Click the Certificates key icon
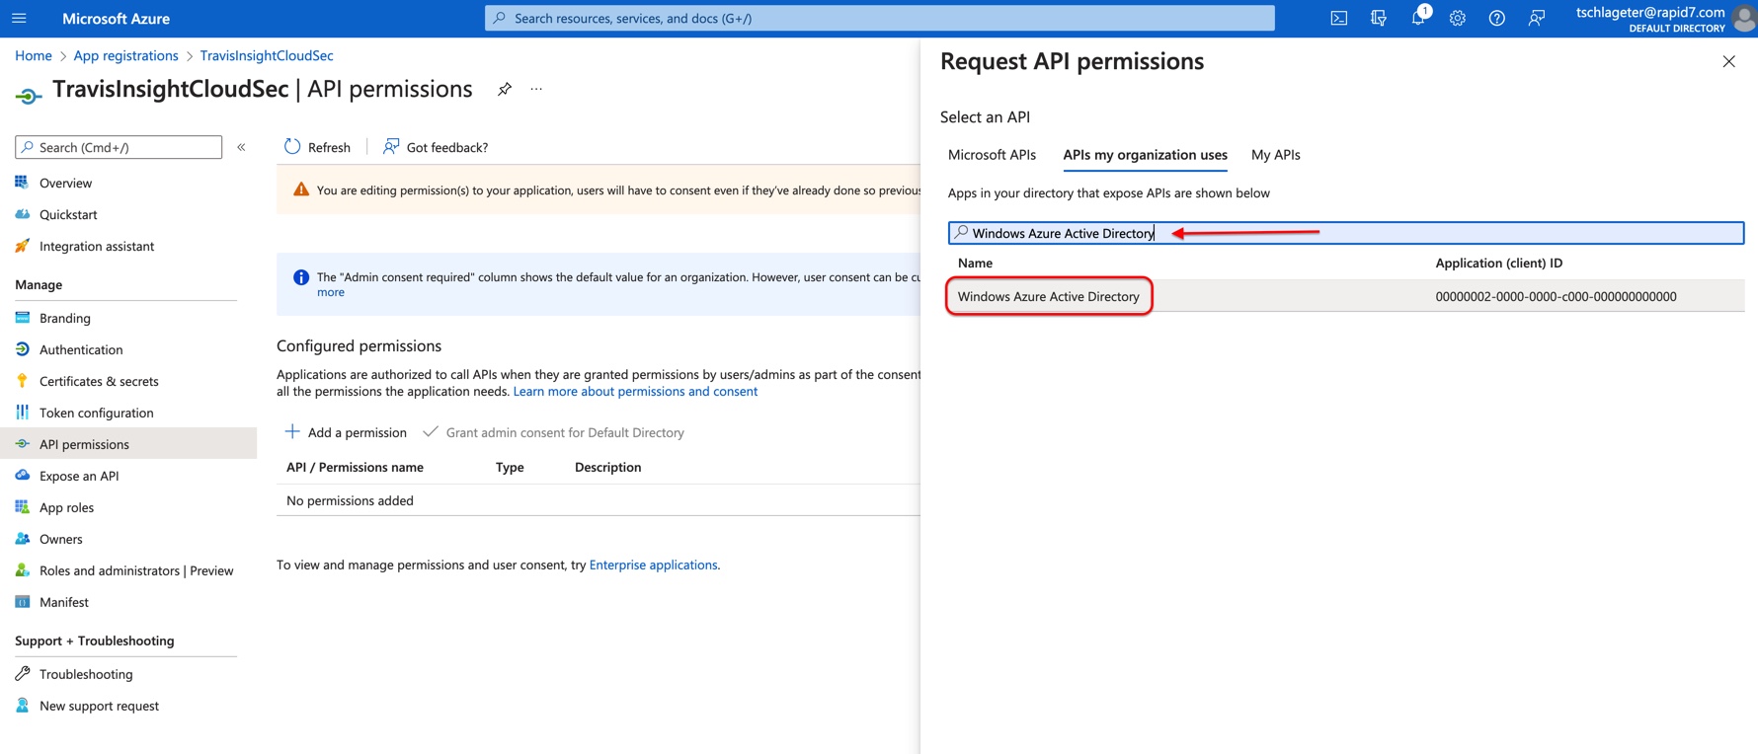Image resolution: width=1758 pixels, height=754 pixels. (22, 381)
